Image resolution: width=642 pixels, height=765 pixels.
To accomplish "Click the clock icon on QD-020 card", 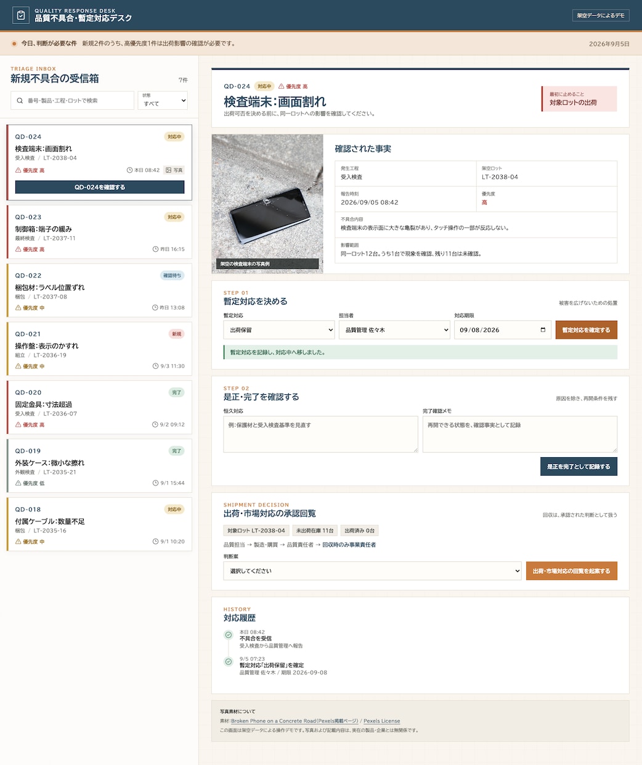I will 155,425.
